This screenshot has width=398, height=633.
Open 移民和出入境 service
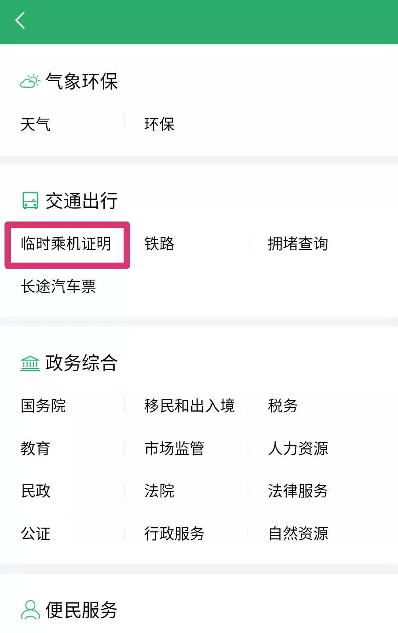189,406
